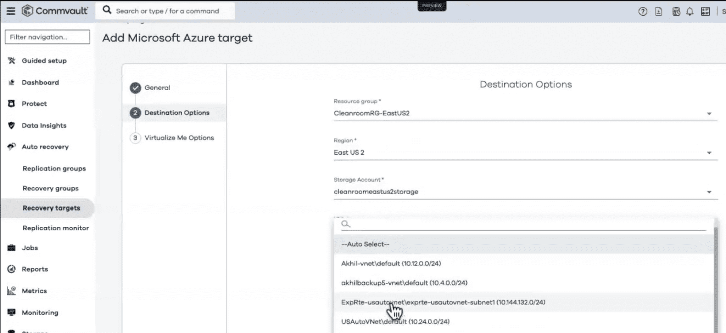Screen dimensions: 726x333
Task: Click the hamburger menu to collapse navigation
Action: [11, 11]
